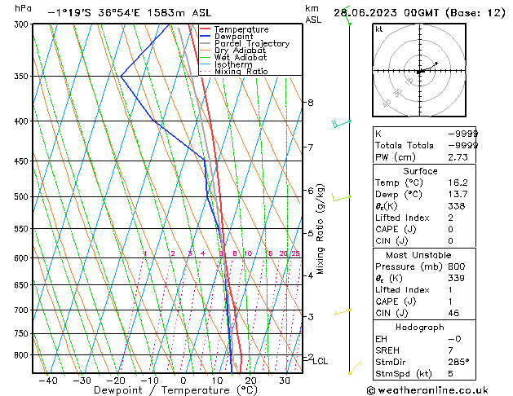Select the Parcel Trajectory legend entry

[251, 44]
